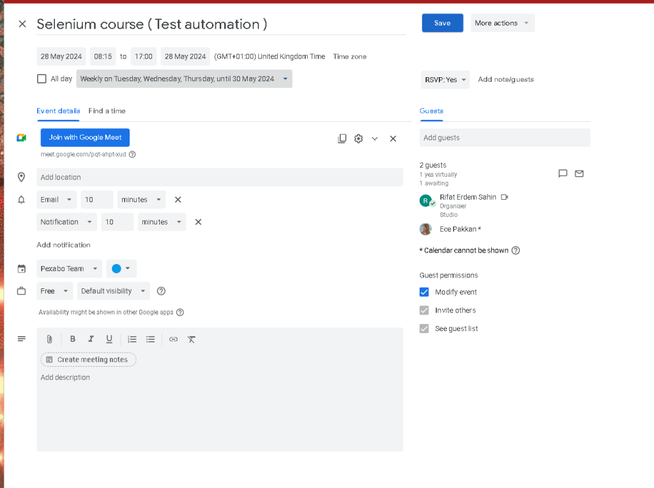Toggle the See guest list permission
Viewport: 654px width, 488px height.
tap(424, 329)
